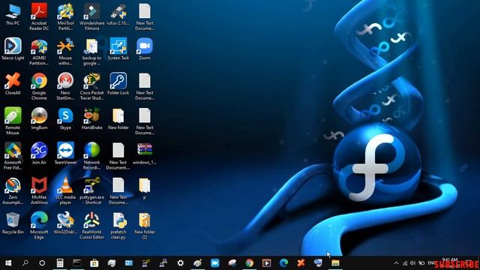Select the Network Recording shortcut
480x270 pixels.
(91, 156)
